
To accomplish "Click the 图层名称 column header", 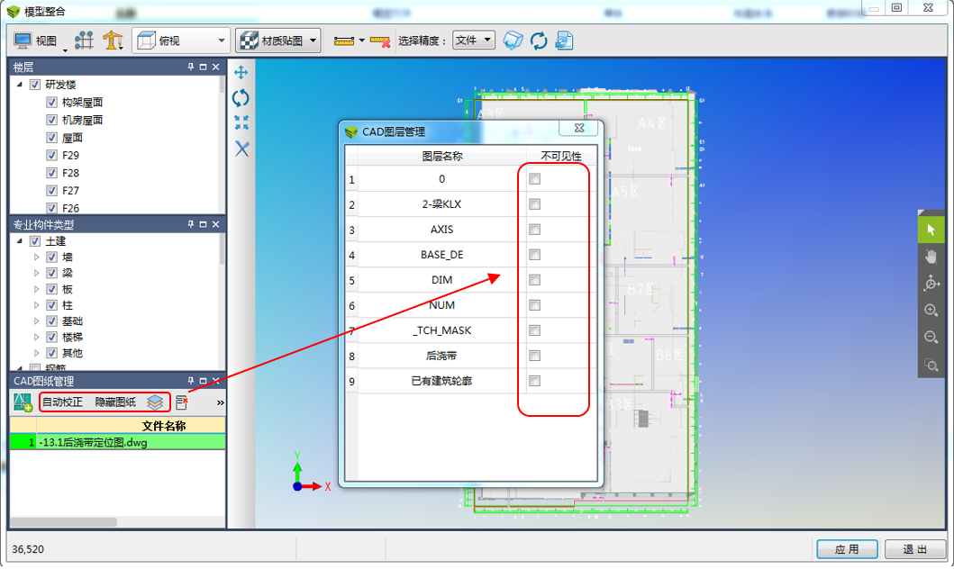I will click(442, 157).
